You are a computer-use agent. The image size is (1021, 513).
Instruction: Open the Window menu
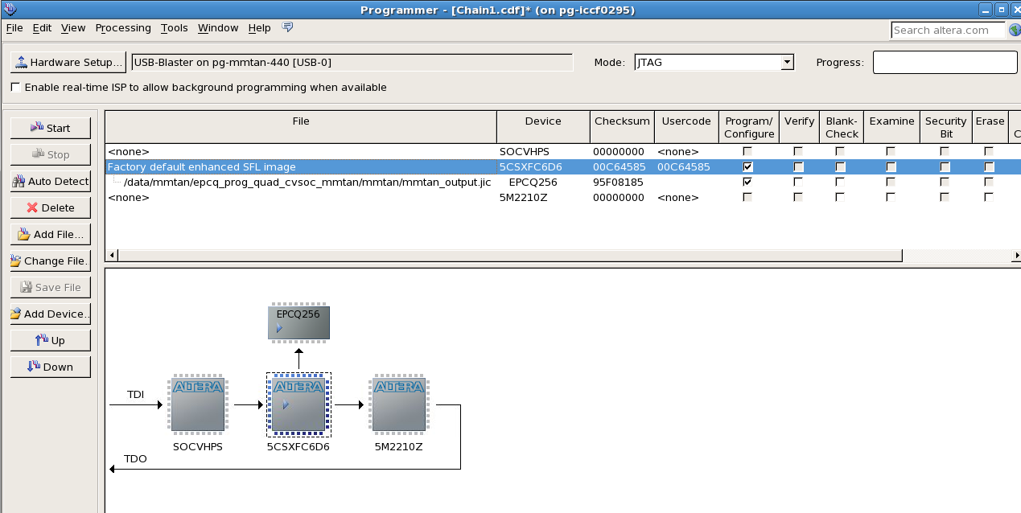pos(218,27)
